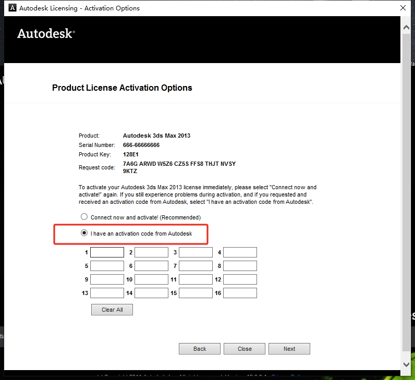Click the Close button at the bottom

pyautogui.click(x=245, y=349)
